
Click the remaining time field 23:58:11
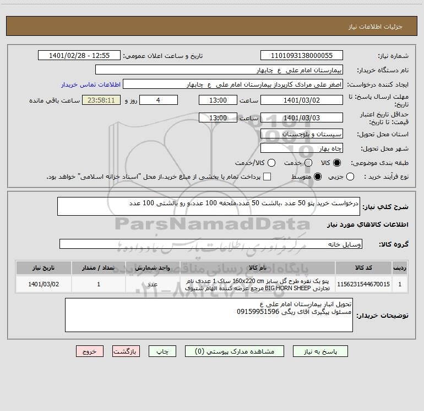101,100
